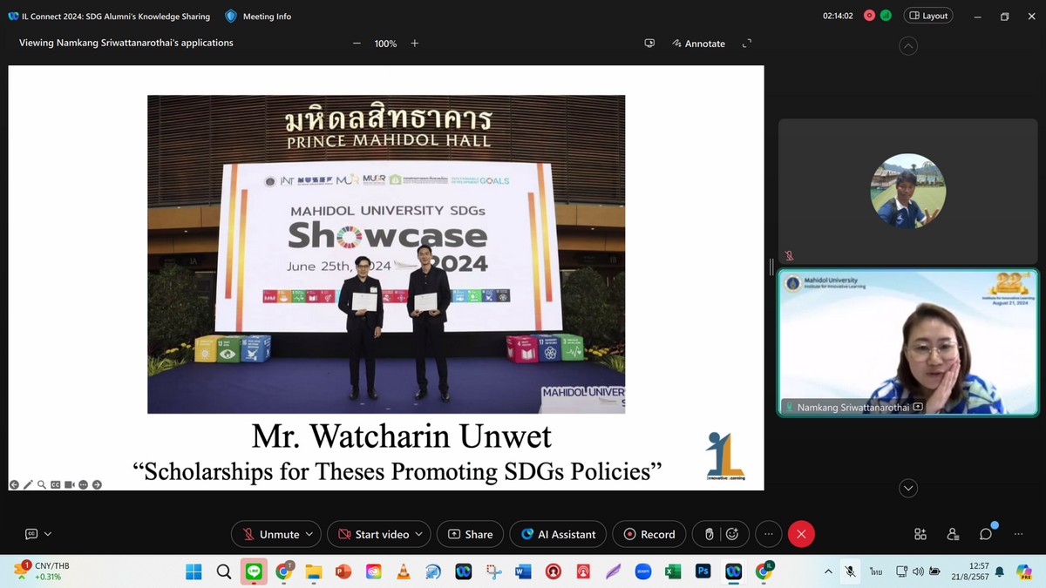The width and height of the screenshot is (1046, 588).
Task: Open the AI Assistant
Action: (x=558, y=534)
